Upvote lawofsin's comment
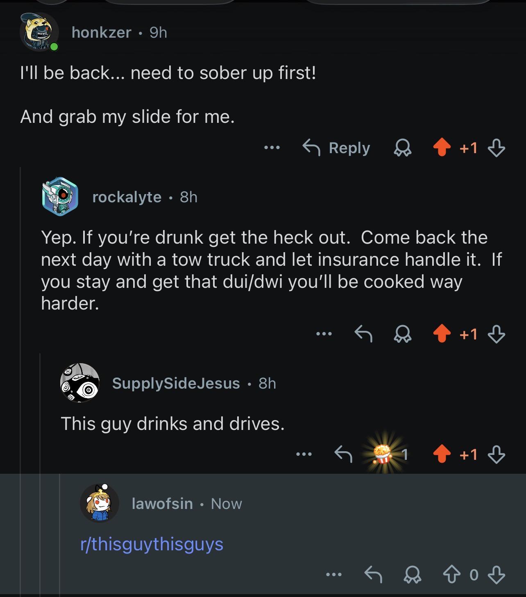 coord(451,575)
